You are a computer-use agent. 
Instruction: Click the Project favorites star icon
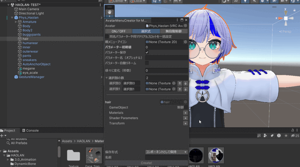pos(286,136)
